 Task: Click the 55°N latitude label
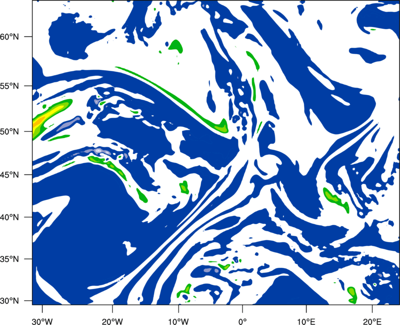9,86
